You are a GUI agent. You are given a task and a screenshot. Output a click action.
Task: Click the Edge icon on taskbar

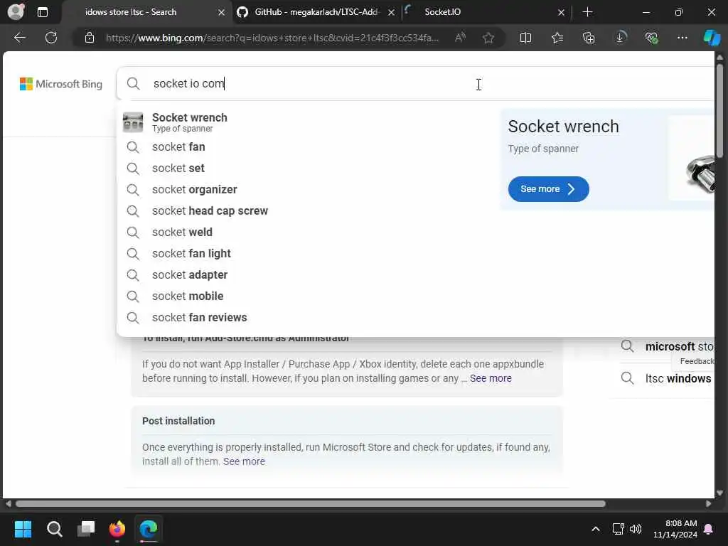coord(149,529)
